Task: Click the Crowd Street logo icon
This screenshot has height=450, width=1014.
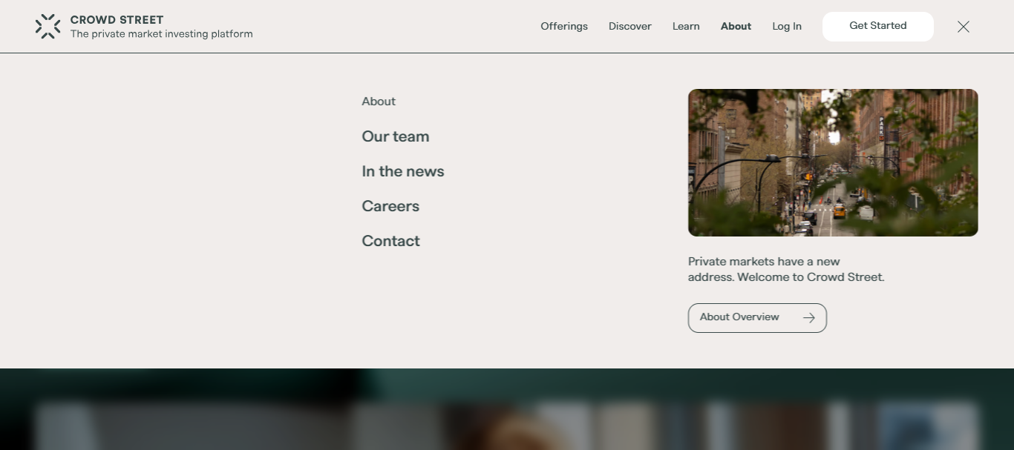Action: 48,27
